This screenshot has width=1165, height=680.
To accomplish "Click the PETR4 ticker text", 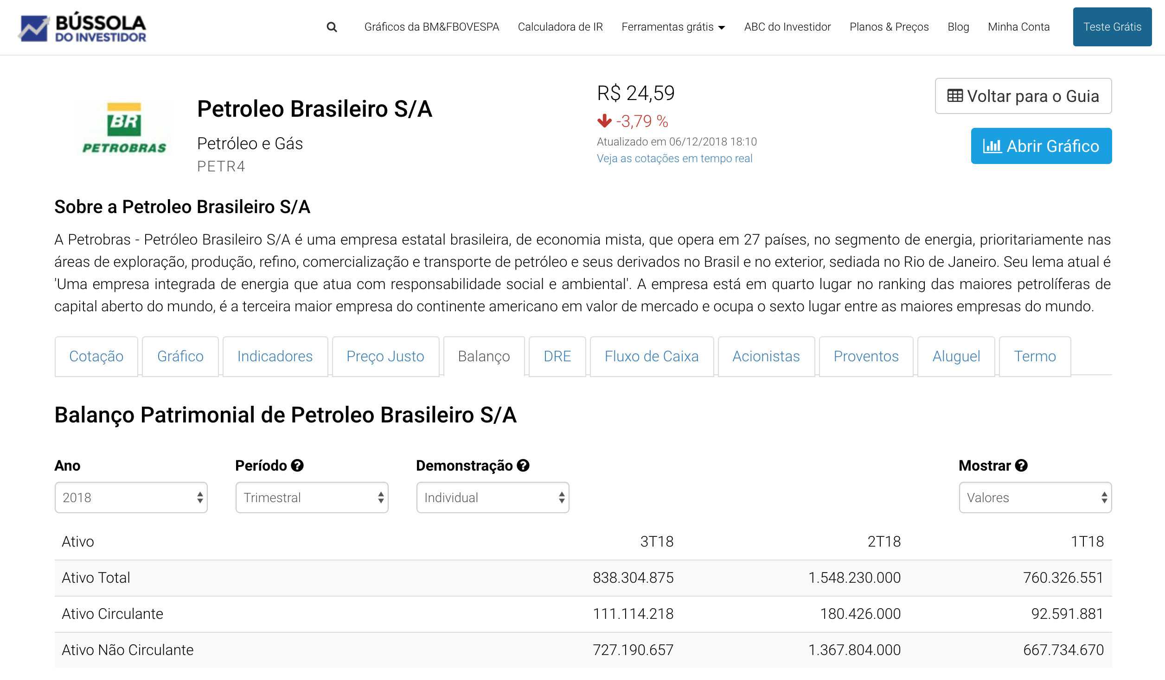I will click(x=221, y=166).
